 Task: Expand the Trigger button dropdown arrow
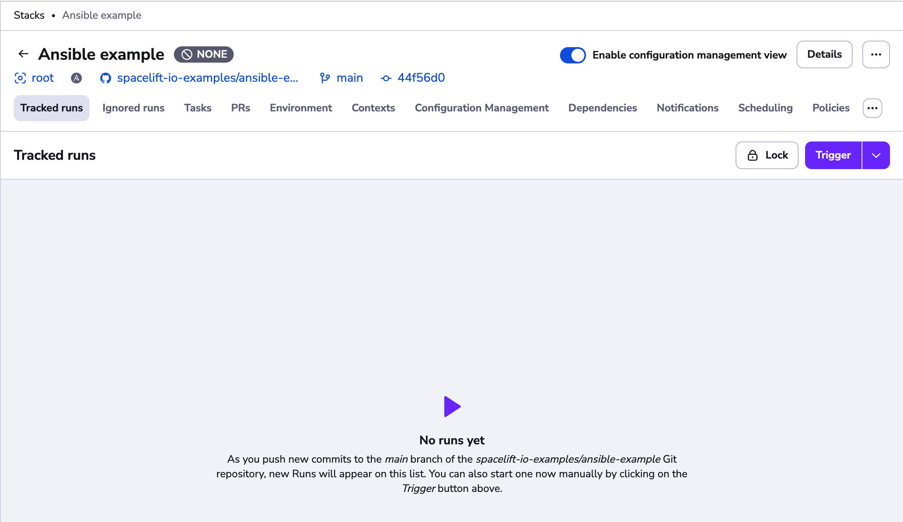click(x=876, y=155)
